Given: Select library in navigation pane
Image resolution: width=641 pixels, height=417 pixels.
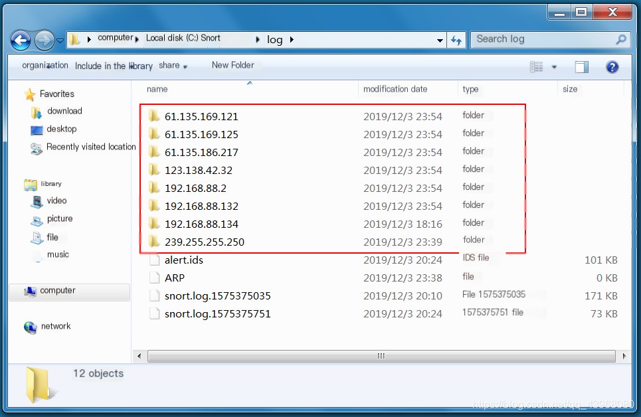Looking at the screenshot, I should [50, 184].
